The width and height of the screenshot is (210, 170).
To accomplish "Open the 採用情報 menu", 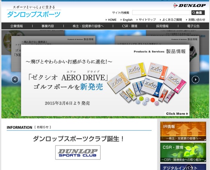I will [162, 26].
